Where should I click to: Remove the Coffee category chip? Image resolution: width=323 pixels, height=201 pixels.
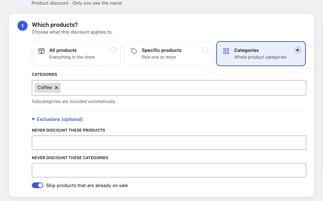tap(56, 88)
